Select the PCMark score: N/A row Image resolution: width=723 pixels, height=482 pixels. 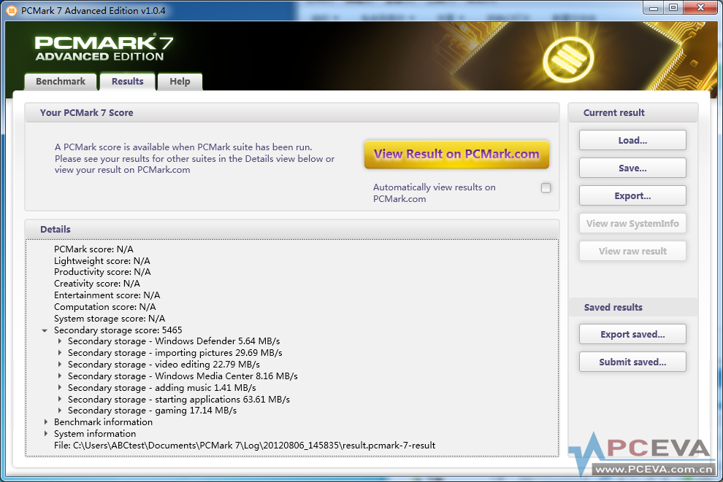coord(93,249)
